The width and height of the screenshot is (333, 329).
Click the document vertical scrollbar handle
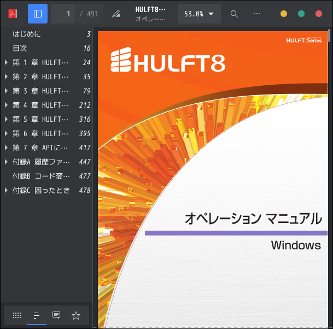tap(329, 36)
